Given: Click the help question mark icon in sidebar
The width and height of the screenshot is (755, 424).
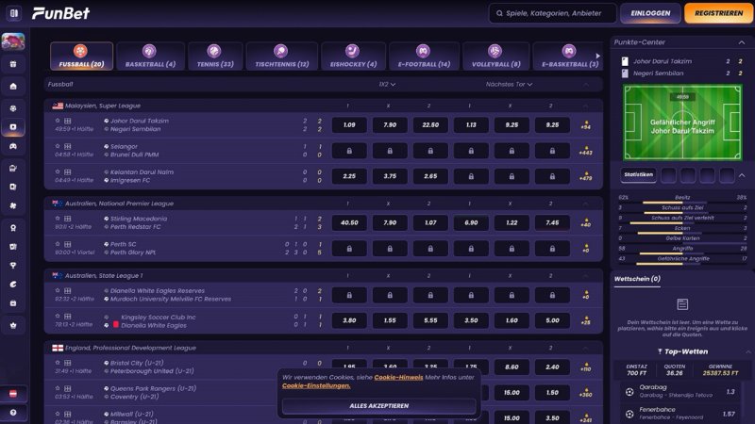Looking at the screenshot, I should (x=13, y=413).
